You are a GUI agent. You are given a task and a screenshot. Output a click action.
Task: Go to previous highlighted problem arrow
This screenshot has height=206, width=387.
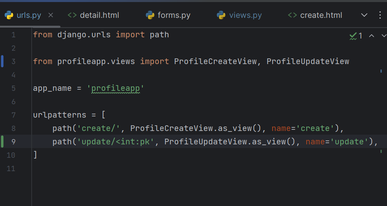tap(372, 36)
